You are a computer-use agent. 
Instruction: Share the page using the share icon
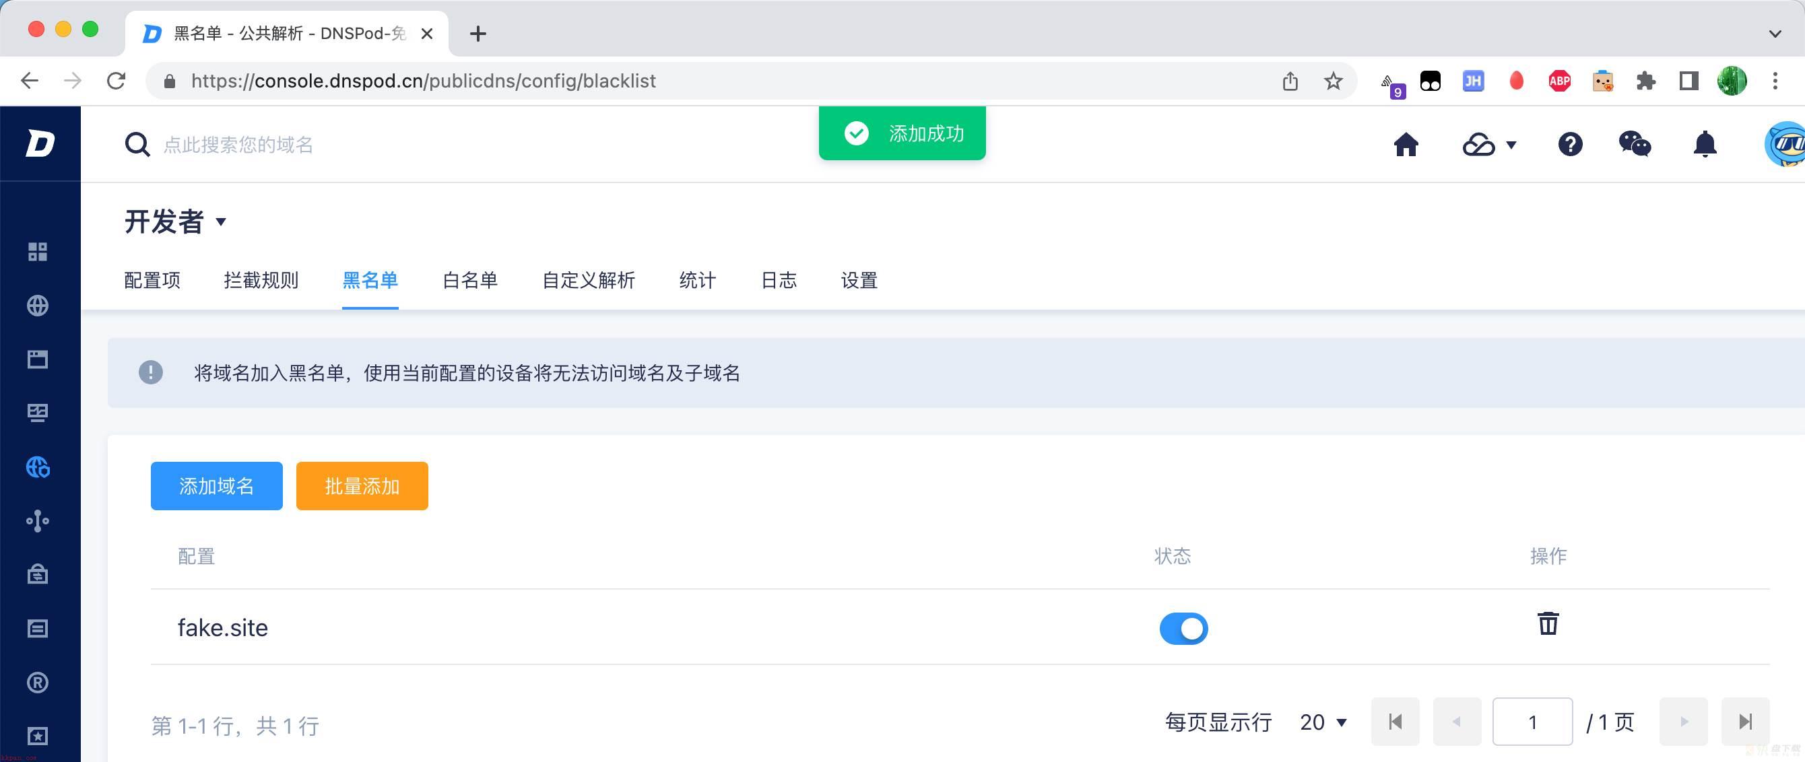click(1290, 81)
